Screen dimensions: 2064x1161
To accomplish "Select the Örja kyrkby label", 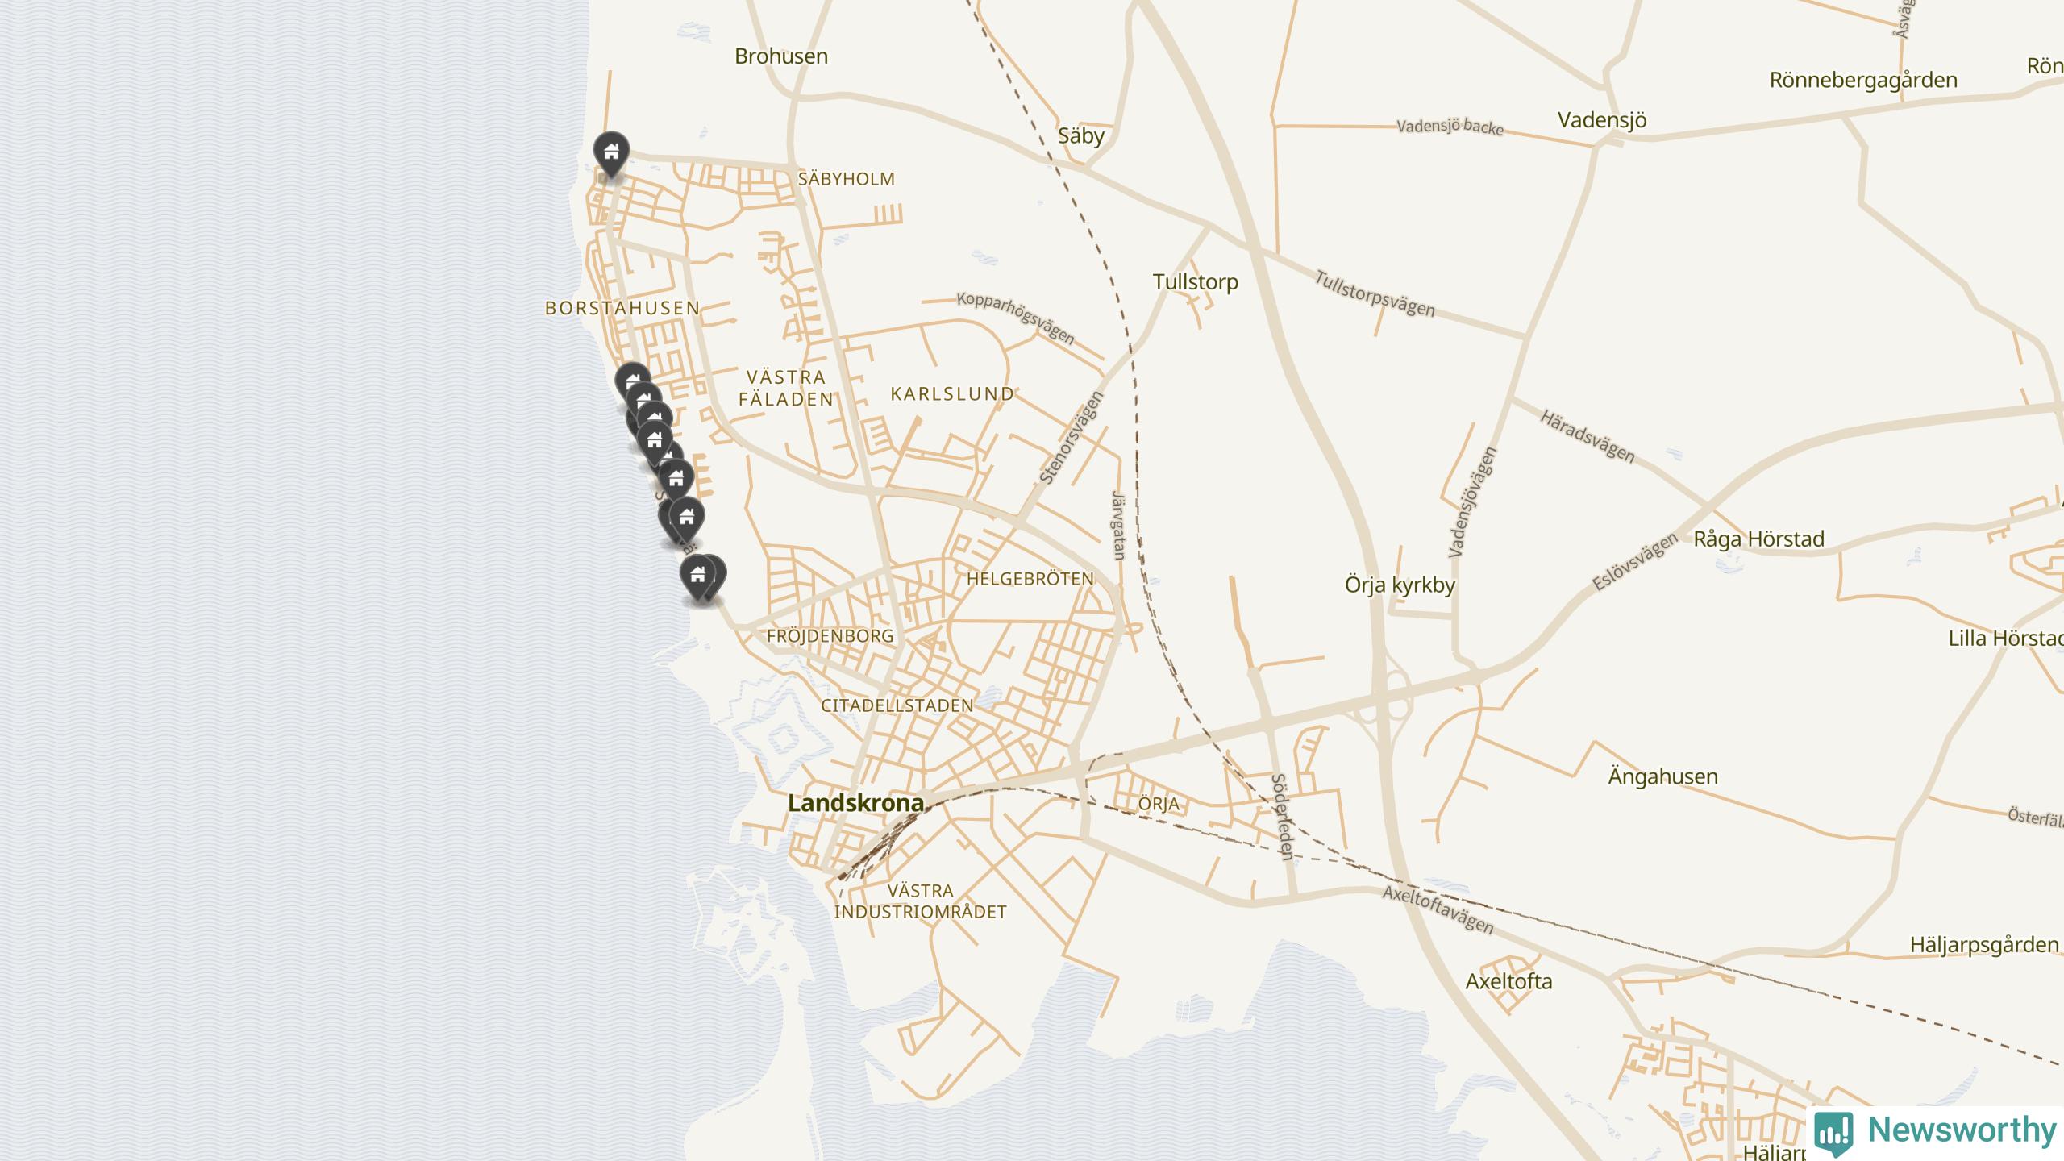I will (x=1400, y=585).
